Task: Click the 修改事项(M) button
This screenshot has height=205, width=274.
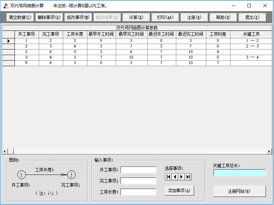Action: point(78,17)
